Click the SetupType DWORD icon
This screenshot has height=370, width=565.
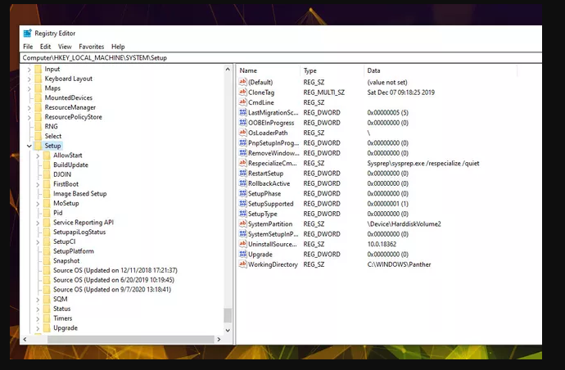[243, 214]
